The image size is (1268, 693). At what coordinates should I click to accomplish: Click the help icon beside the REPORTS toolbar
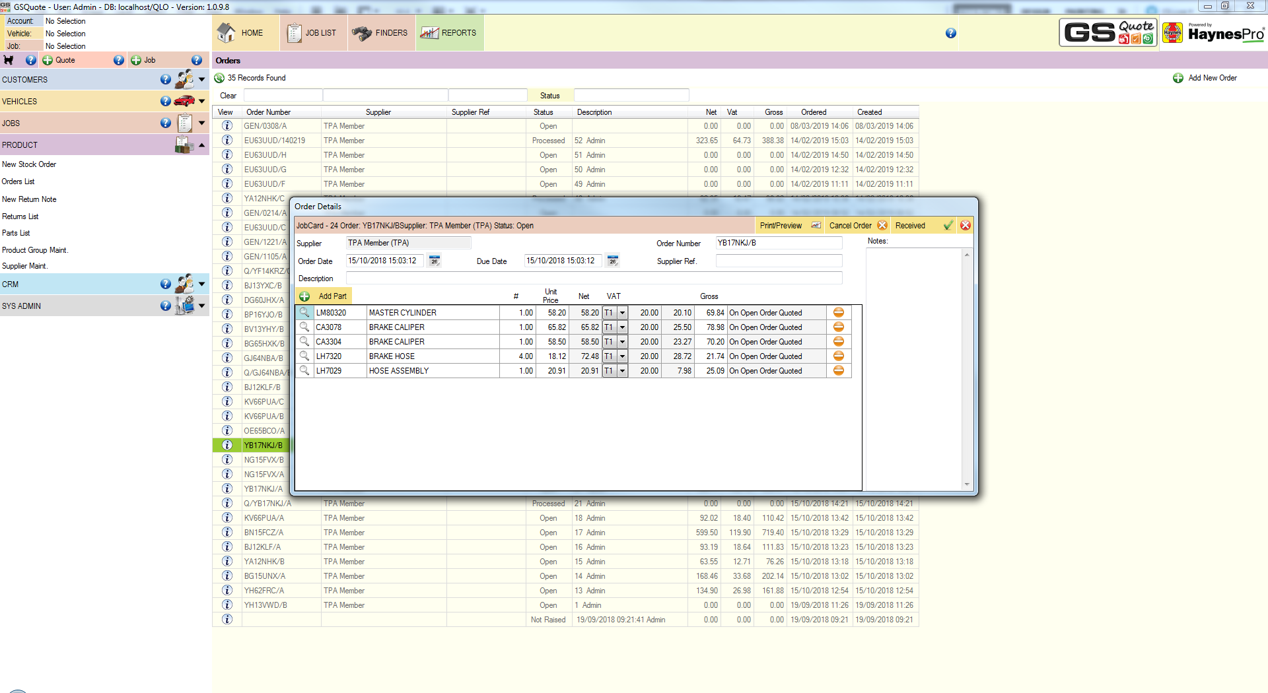click(951, 33)
